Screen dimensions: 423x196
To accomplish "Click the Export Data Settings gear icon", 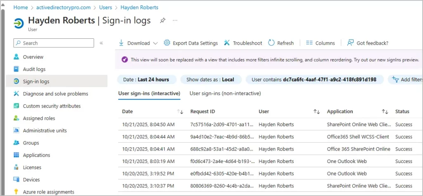I will (x=167, y=43).
